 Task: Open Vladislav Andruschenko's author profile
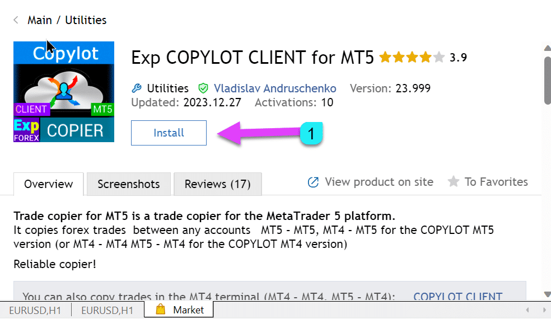275,88
